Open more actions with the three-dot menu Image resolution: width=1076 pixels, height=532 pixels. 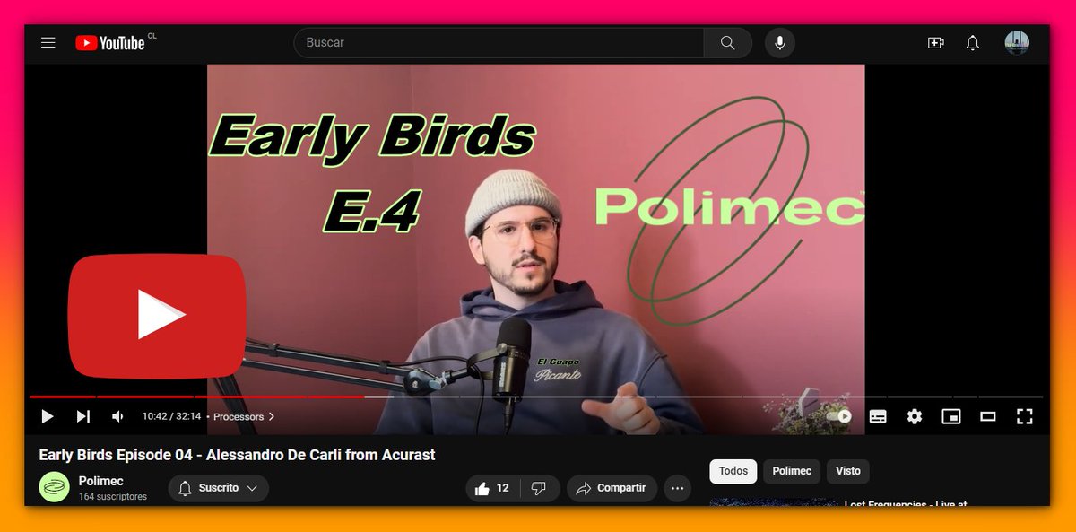click(677, 488)
